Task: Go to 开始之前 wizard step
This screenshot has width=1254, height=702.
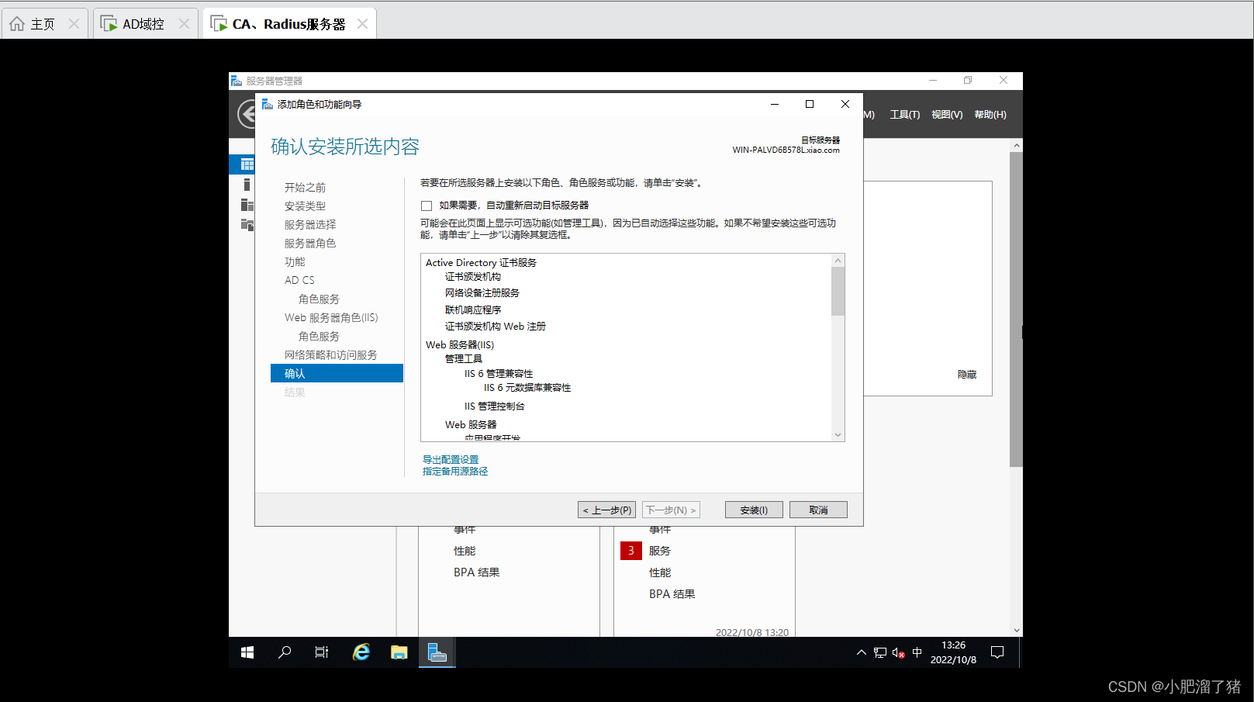Action: 305,188
